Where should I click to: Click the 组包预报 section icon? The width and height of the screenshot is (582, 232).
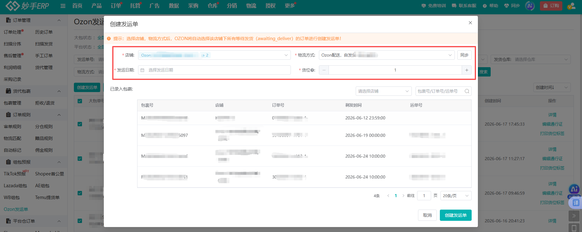coord(8,162)
